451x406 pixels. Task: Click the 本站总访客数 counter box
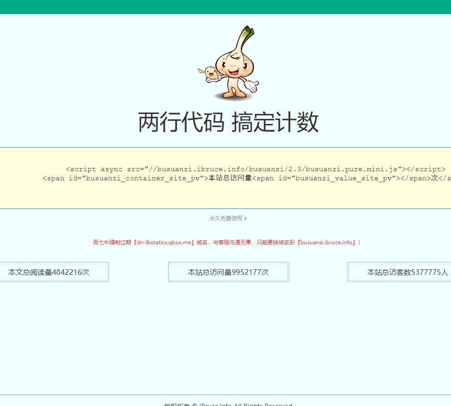click(399, 272)
